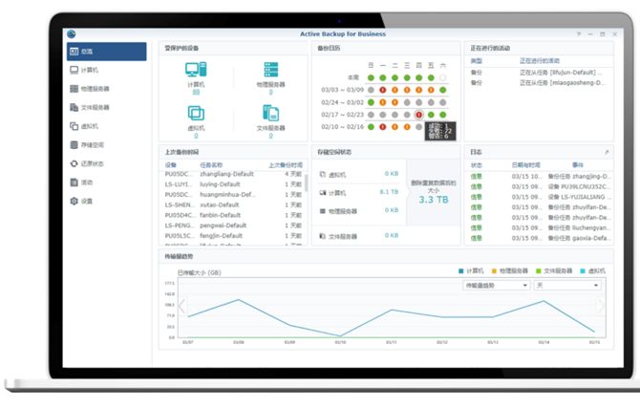Click the 3.3 TB deduplication size value
The image size is (640, 408).
434,200
